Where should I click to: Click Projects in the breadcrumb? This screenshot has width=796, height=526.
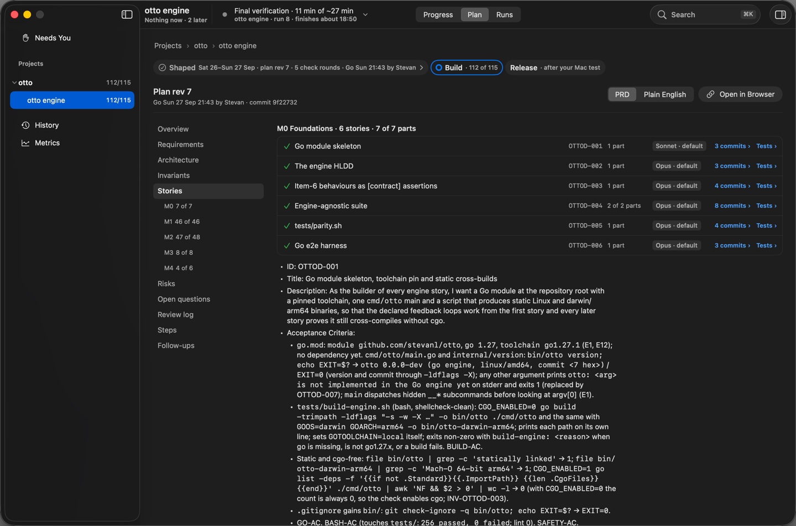tap(167, 45)
